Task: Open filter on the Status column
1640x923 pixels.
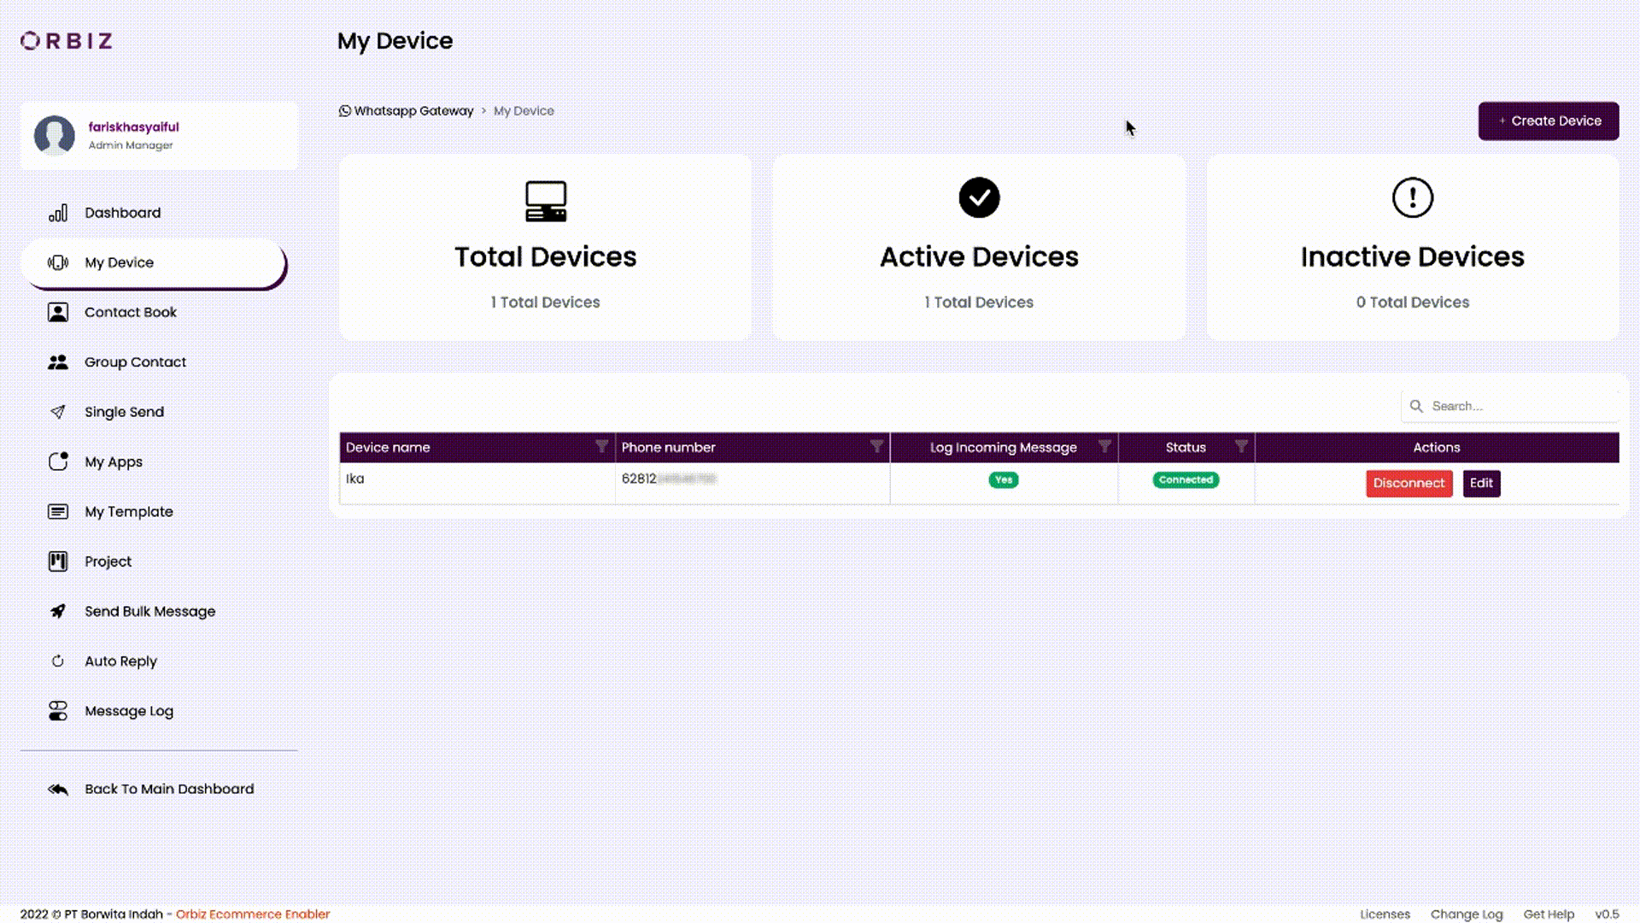Action: tap(1243, 446)
